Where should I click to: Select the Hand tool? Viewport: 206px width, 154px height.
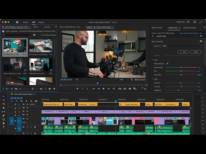pos(4,123)
